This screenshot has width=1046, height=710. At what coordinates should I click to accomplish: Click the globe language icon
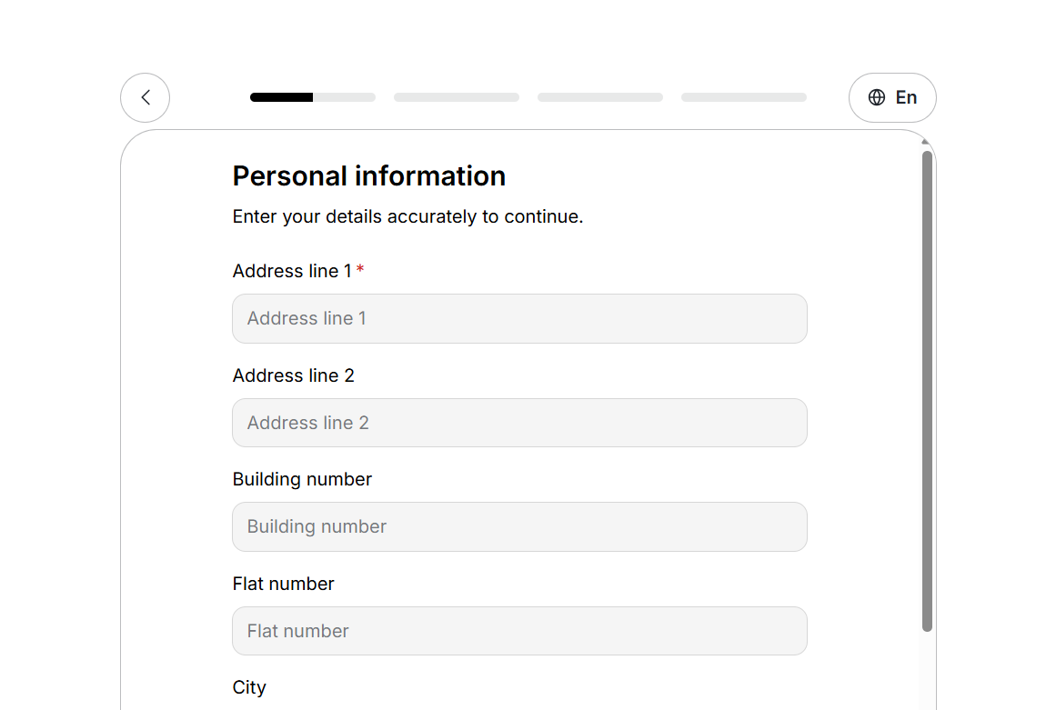tap(877, 97)
